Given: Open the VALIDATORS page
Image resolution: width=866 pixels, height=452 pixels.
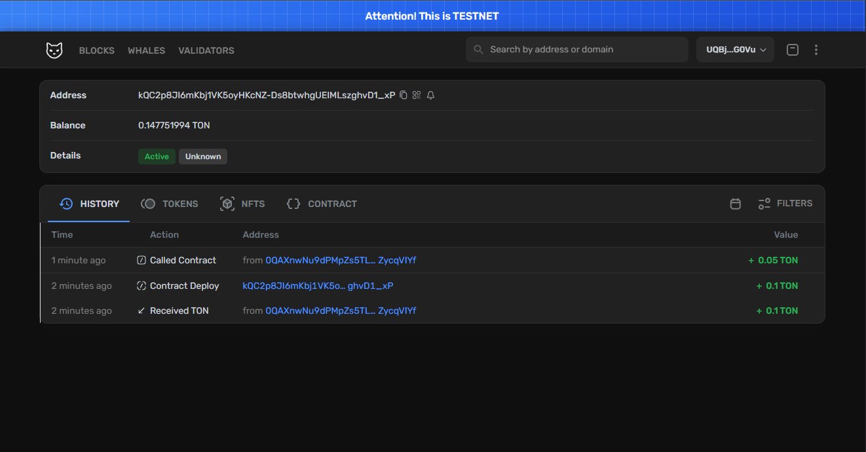Looking at the screenshot, I should pos(206,50).
